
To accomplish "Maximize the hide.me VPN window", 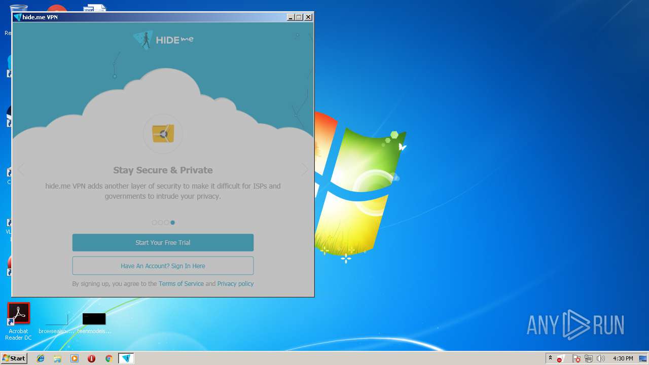I will coord(299,17).
